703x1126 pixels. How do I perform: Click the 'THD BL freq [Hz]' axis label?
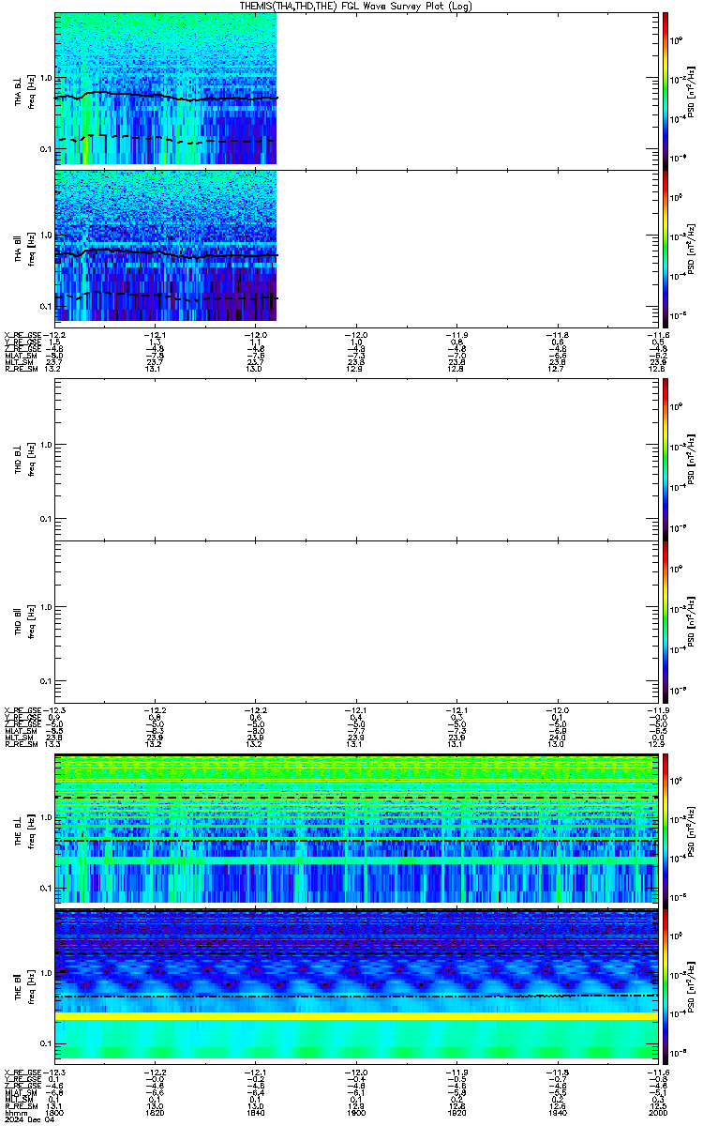23,458
